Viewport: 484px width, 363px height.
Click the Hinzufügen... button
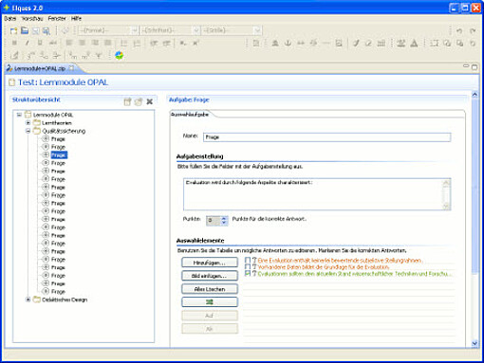210,263
